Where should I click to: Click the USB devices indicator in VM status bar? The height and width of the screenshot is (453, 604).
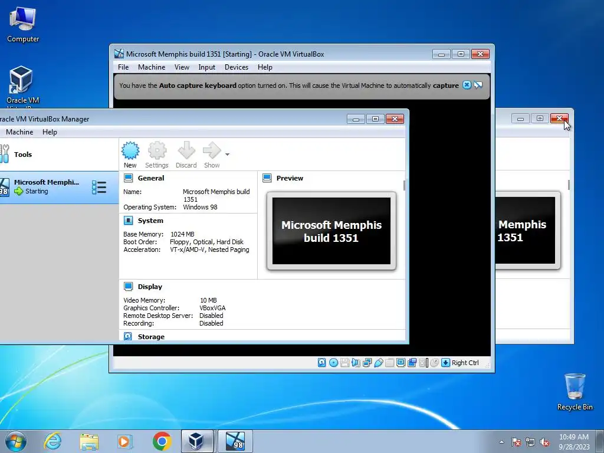coord(378,363)
